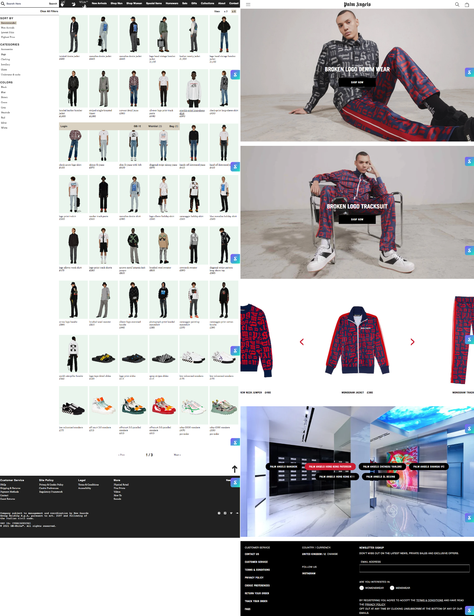Open the Login link in sticky bar
Viewport: 474px width, 616px height.
pyautogui.click(x=64, y=126)
